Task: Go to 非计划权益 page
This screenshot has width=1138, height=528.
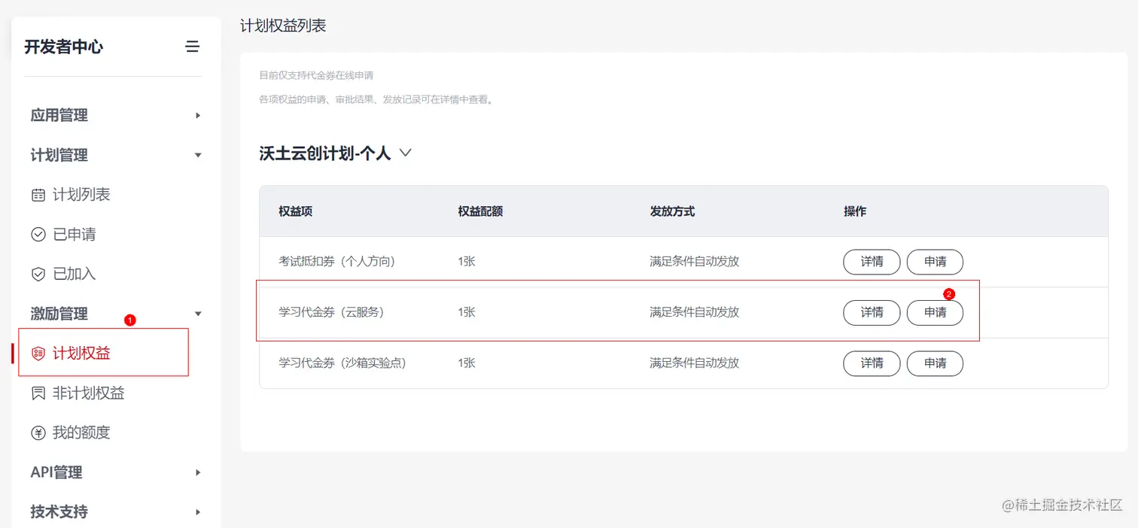Action: (x=89, y=393)
